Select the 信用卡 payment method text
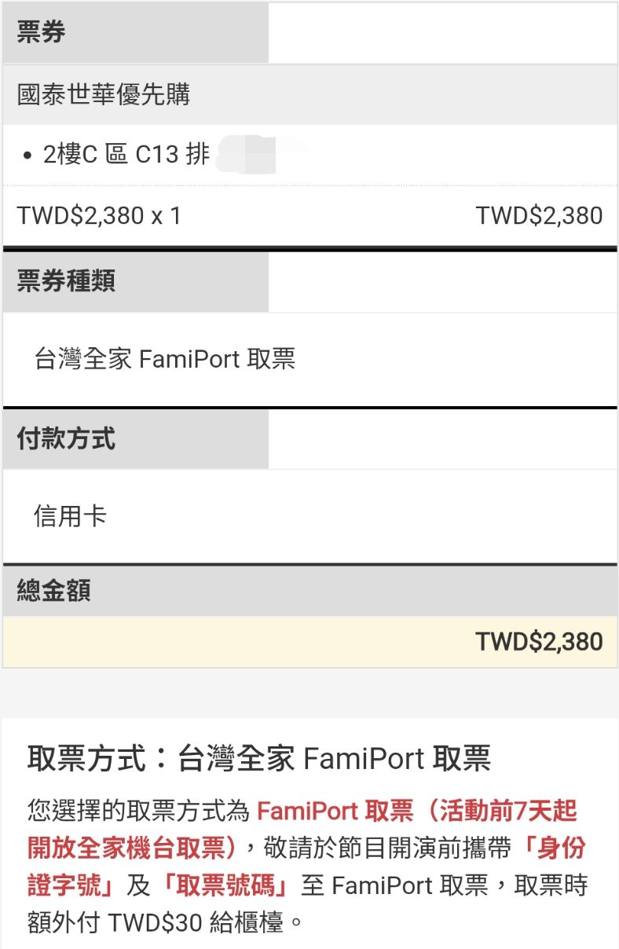Viewport: 619px width, 949px height. [x=69, y=516]
